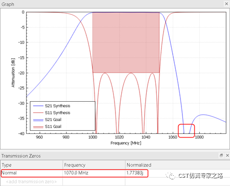Select the 1070.0 MHz frequency cell
230x186 pixels.
point(94,173)
